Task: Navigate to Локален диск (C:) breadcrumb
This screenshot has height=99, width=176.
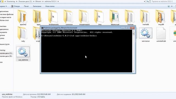Action: click(25, 1)
